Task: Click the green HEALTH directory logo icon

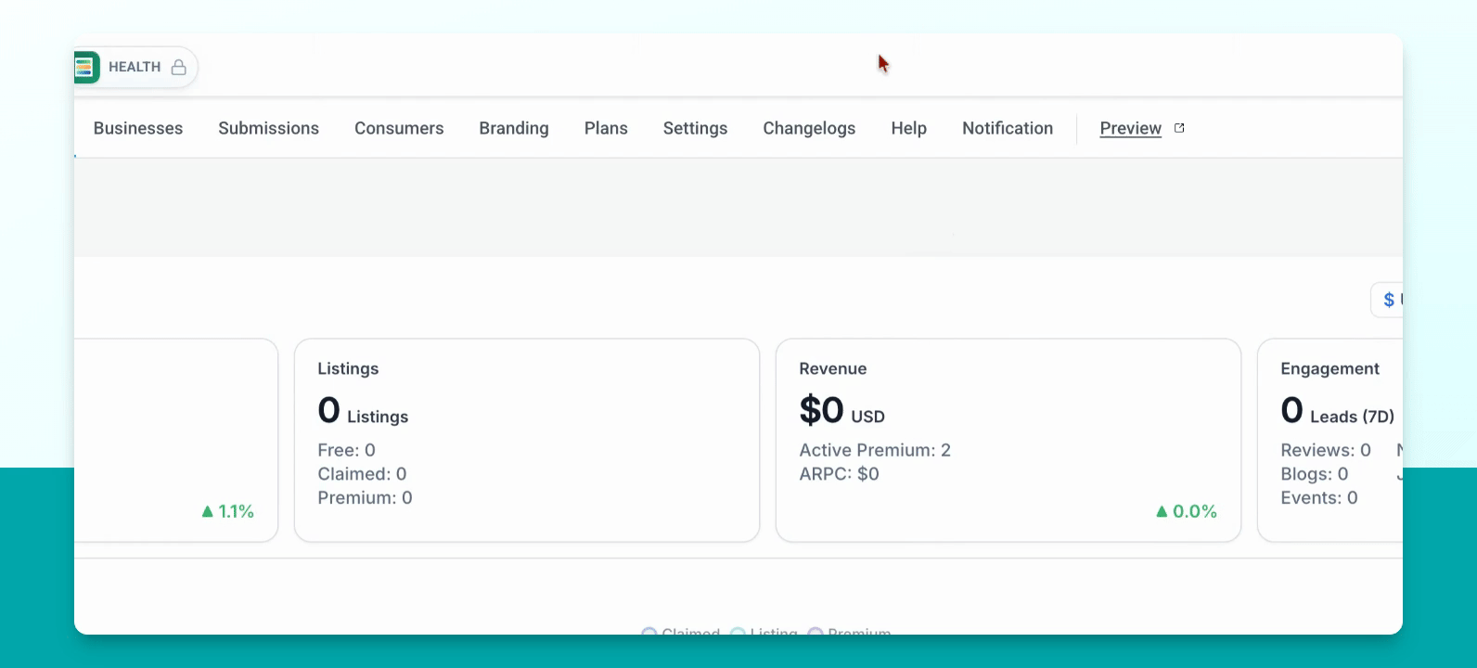Action: (85, 67)
